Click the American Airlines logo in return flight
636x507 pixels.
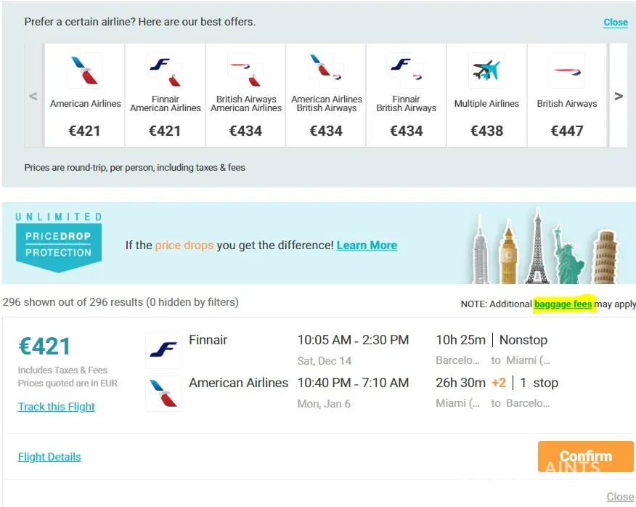click(x=163, y=394)
